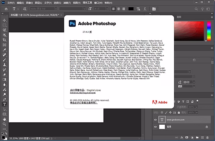The height and width of the screenshot is (141, 215).
Task: Open the Edit Toolbar three-dots button
Action: click(x=4, y=129)
